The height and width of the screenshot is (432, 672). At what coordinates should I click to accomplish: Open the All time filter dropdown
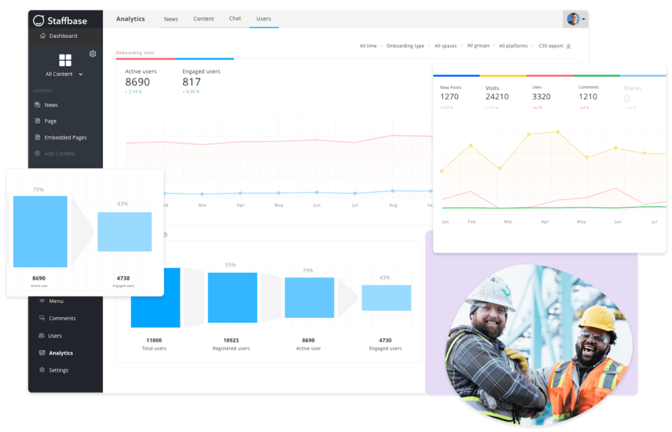(x=368, y=46)
